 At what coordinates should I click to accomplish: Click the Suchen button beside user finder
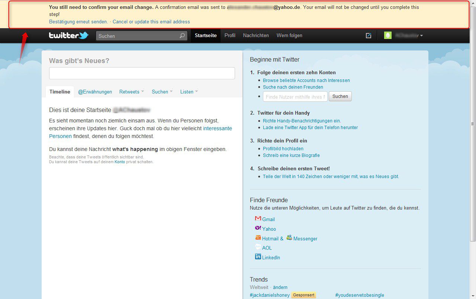coord(340,96)
